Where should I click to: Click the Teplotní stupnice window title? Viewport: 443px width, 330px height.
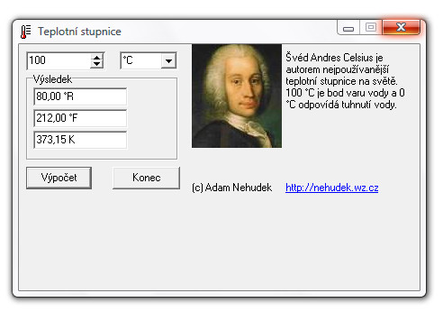[79, 32]
